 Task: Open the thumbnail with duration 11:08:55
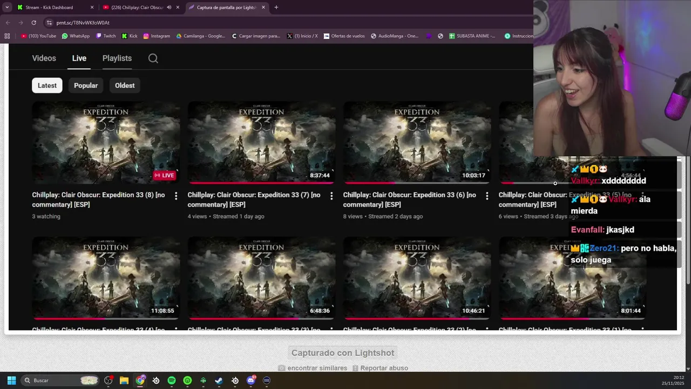(x=106, y=278)
